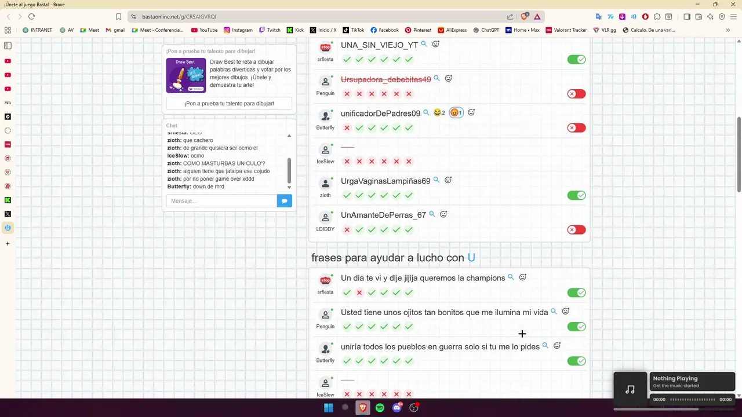This screenshot has height=417, width=742.
Task: Open the Windows Start menu
Action: pos(329,408)
